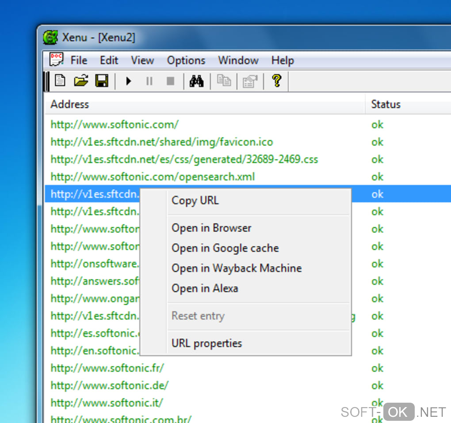Open the Options menu
Viewport: 451px width, 423px height.
[x=186, y=60]
